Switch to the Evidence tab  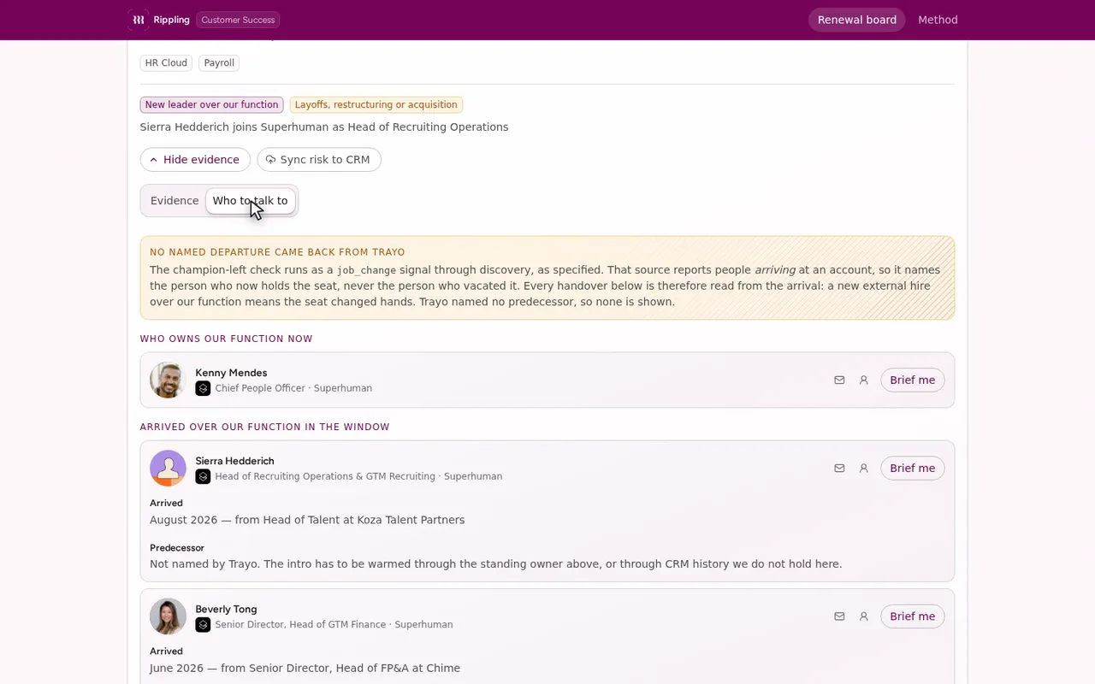[x=175, y=201]
